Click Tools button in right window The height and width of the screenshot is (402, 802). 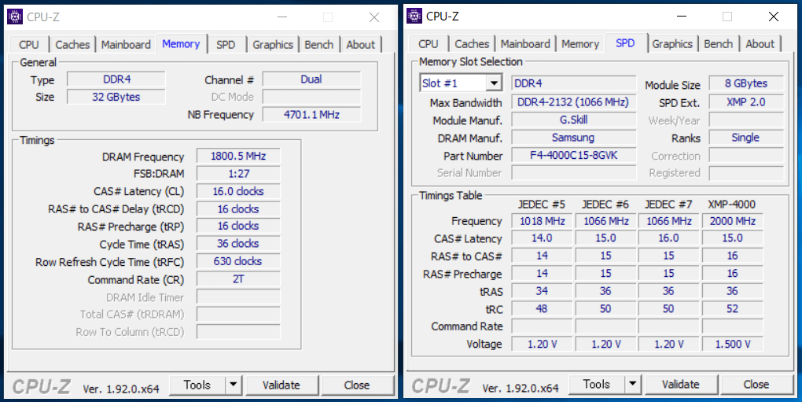[x=596, y=384]
